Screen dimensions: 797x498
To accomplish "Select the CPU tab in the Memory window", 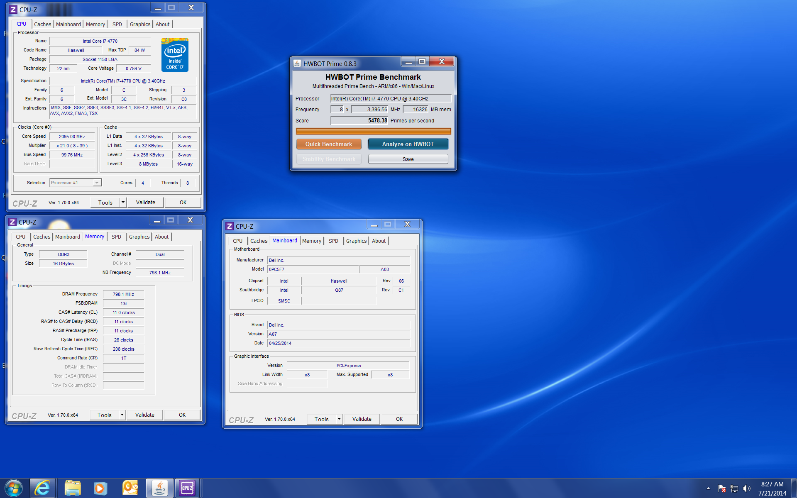I will pyautogui.click(x=21, y=237).
